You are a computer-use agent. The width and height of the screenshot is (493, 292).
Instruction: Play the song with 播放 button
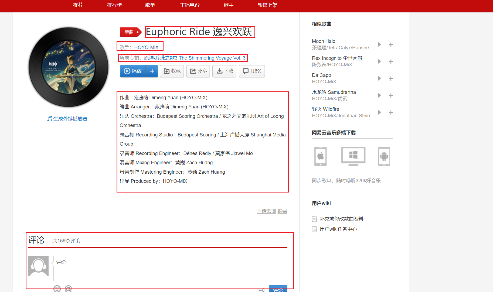click(x=133, y=71)
